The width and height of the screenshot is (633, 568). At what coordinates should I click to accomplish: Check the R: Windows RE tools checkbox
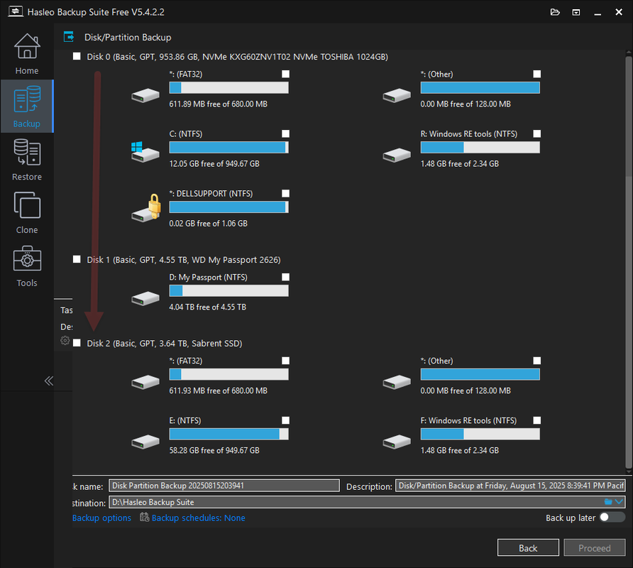point(537,133)
